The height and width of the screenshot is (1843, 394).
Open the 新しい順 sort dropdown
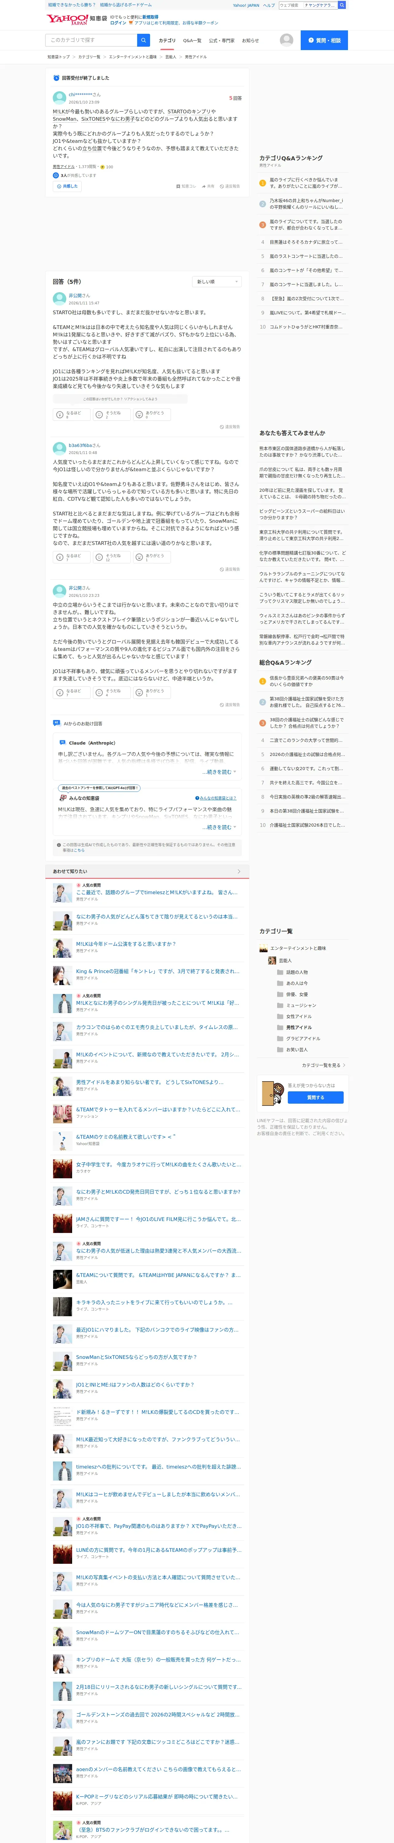coord(217,282)
